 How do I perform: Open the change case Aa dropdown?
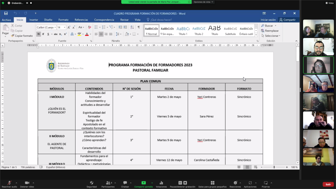[81, 27]
